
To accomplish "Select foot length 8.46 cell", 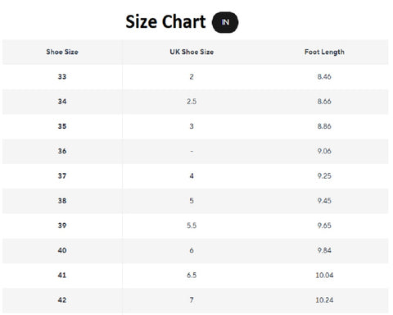I will pyautogui.click(x=324, y=77).
